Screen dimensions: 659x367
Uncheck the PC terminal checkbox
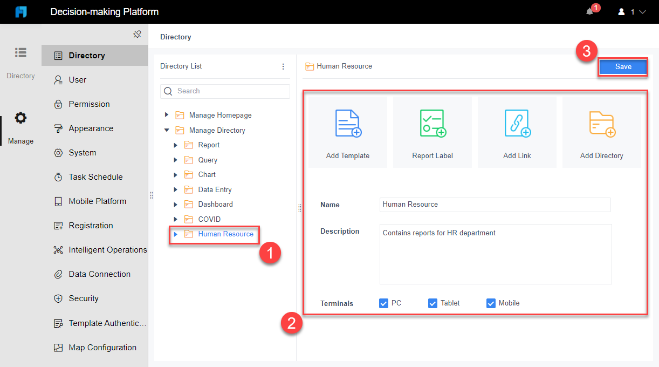coord(385,303)
